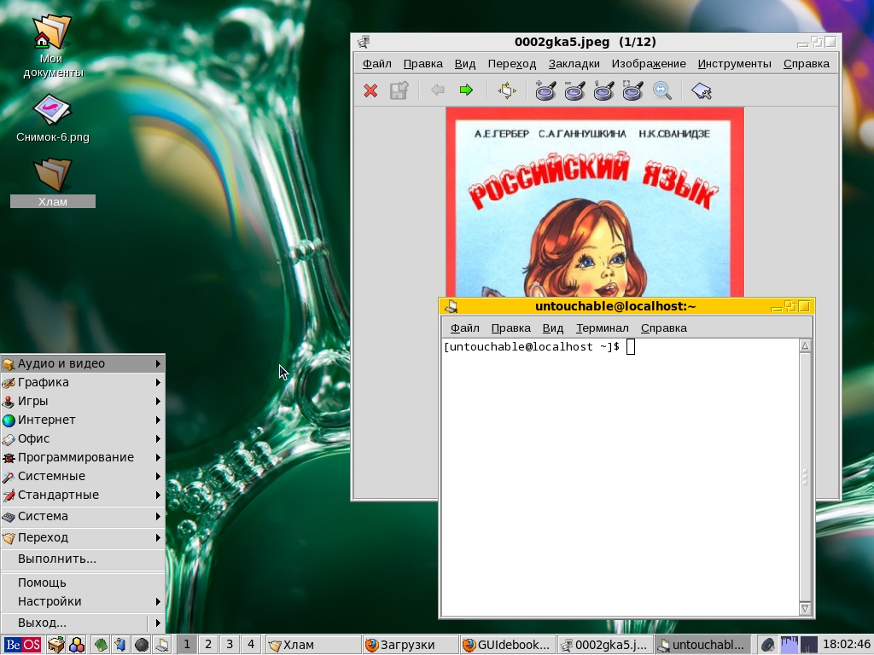This screenshot has width=874, height=655.
Task: Expand the Графика submenu
Action: tap(83, 382)
